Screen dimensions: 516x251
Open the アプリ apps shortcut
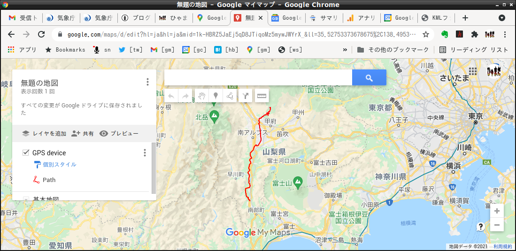pyautogui.click(x=23, y=50)
